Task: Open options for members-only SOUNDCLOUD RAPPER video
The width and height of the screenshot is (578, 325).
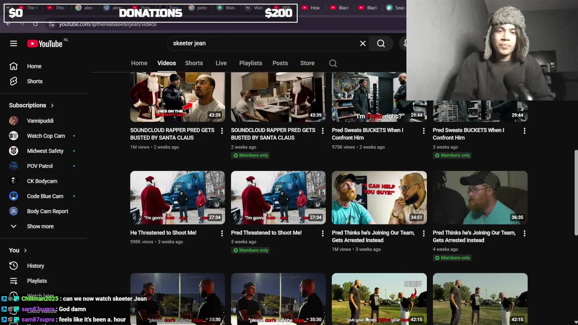Action: click(x=322, y=131)
